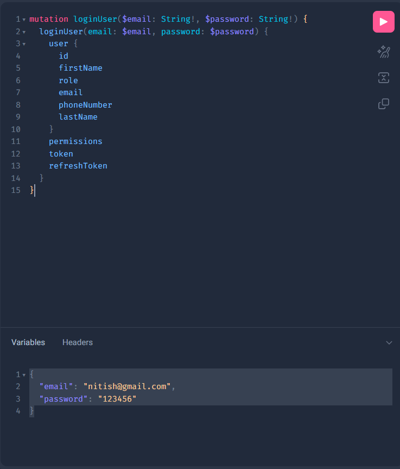Click the firstName field in user block
Viewport: 400px width, 469px height.
tap(80, 68)
